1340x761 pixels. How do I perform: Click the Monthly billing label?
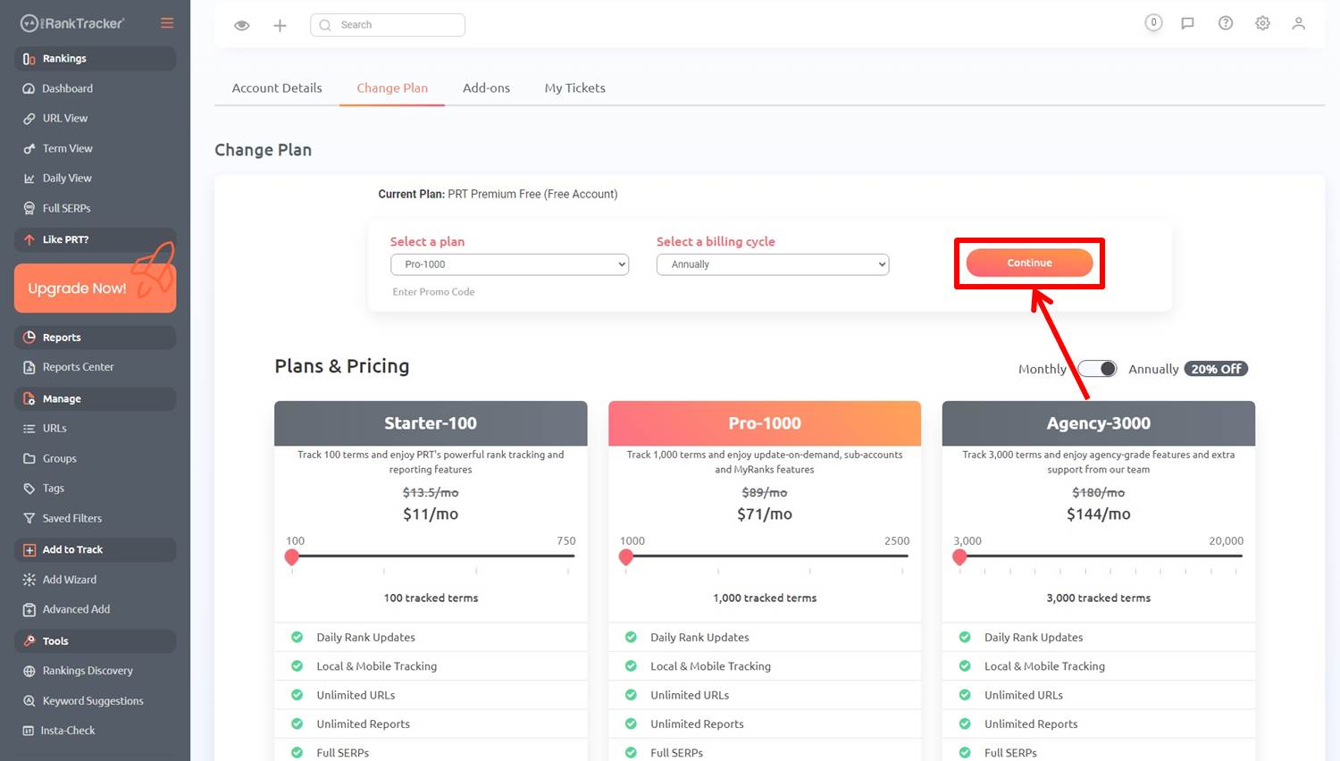1043,369
